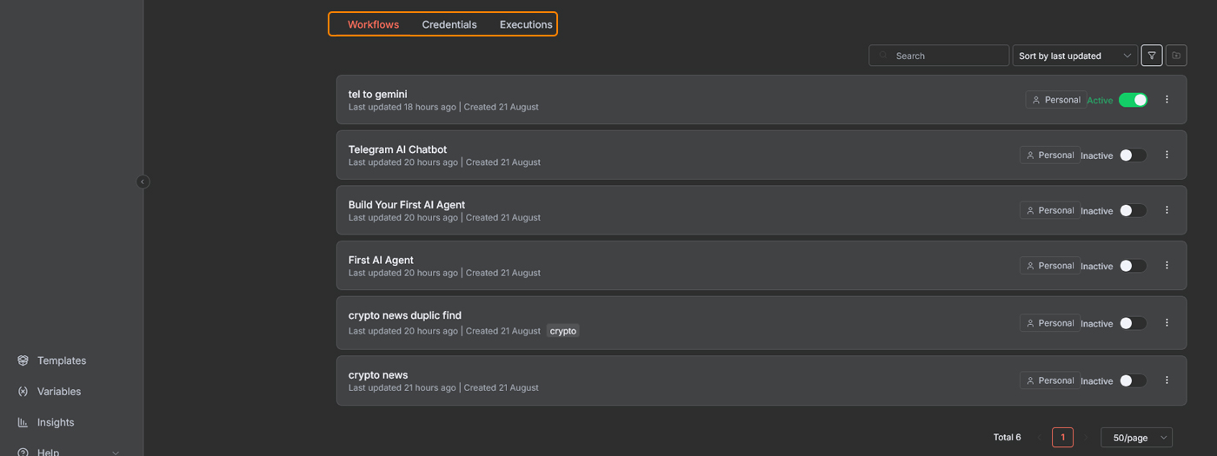The width and height of the screenshot is (1217, 456).
Task: Open the Sort by last updated dropdown
Action: click(1074, 56)
